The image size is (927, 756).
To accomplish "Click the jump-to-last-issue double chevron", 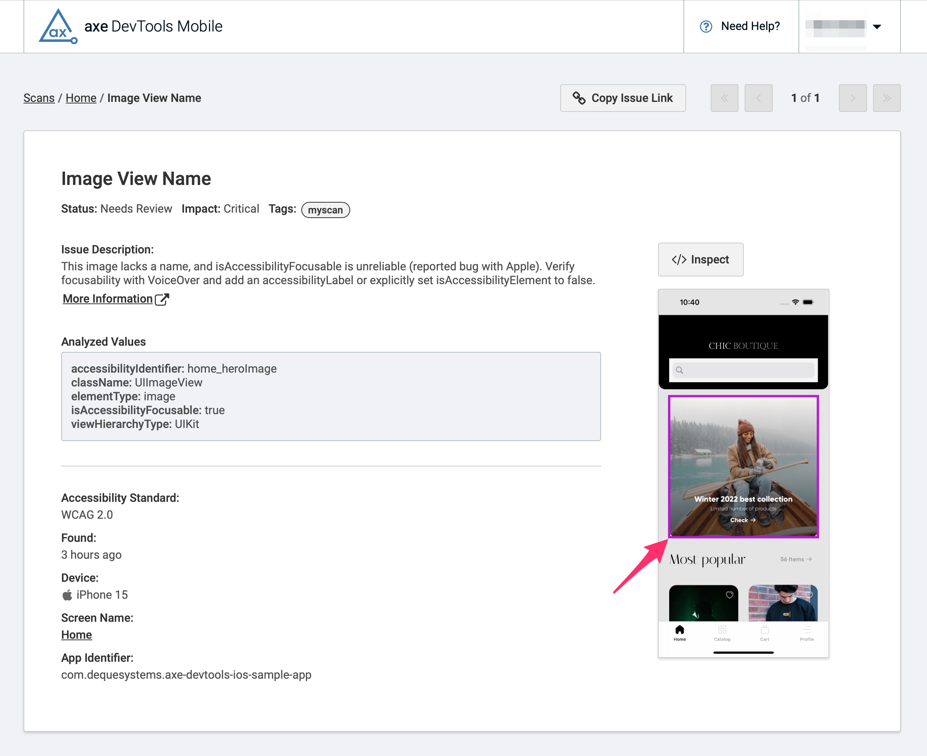I will click(887, 98).
